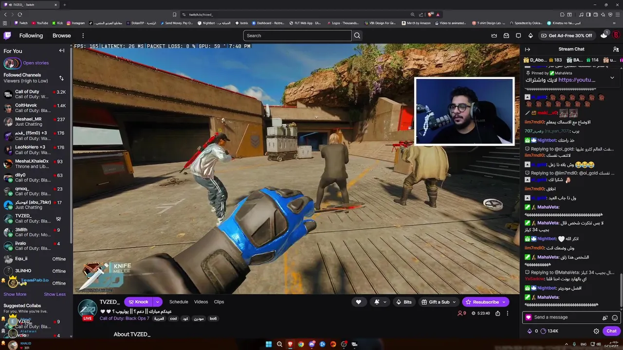Sort followed channels by viewers icon
This screenshot has height=350, width=623.
(x=61, y=78)
